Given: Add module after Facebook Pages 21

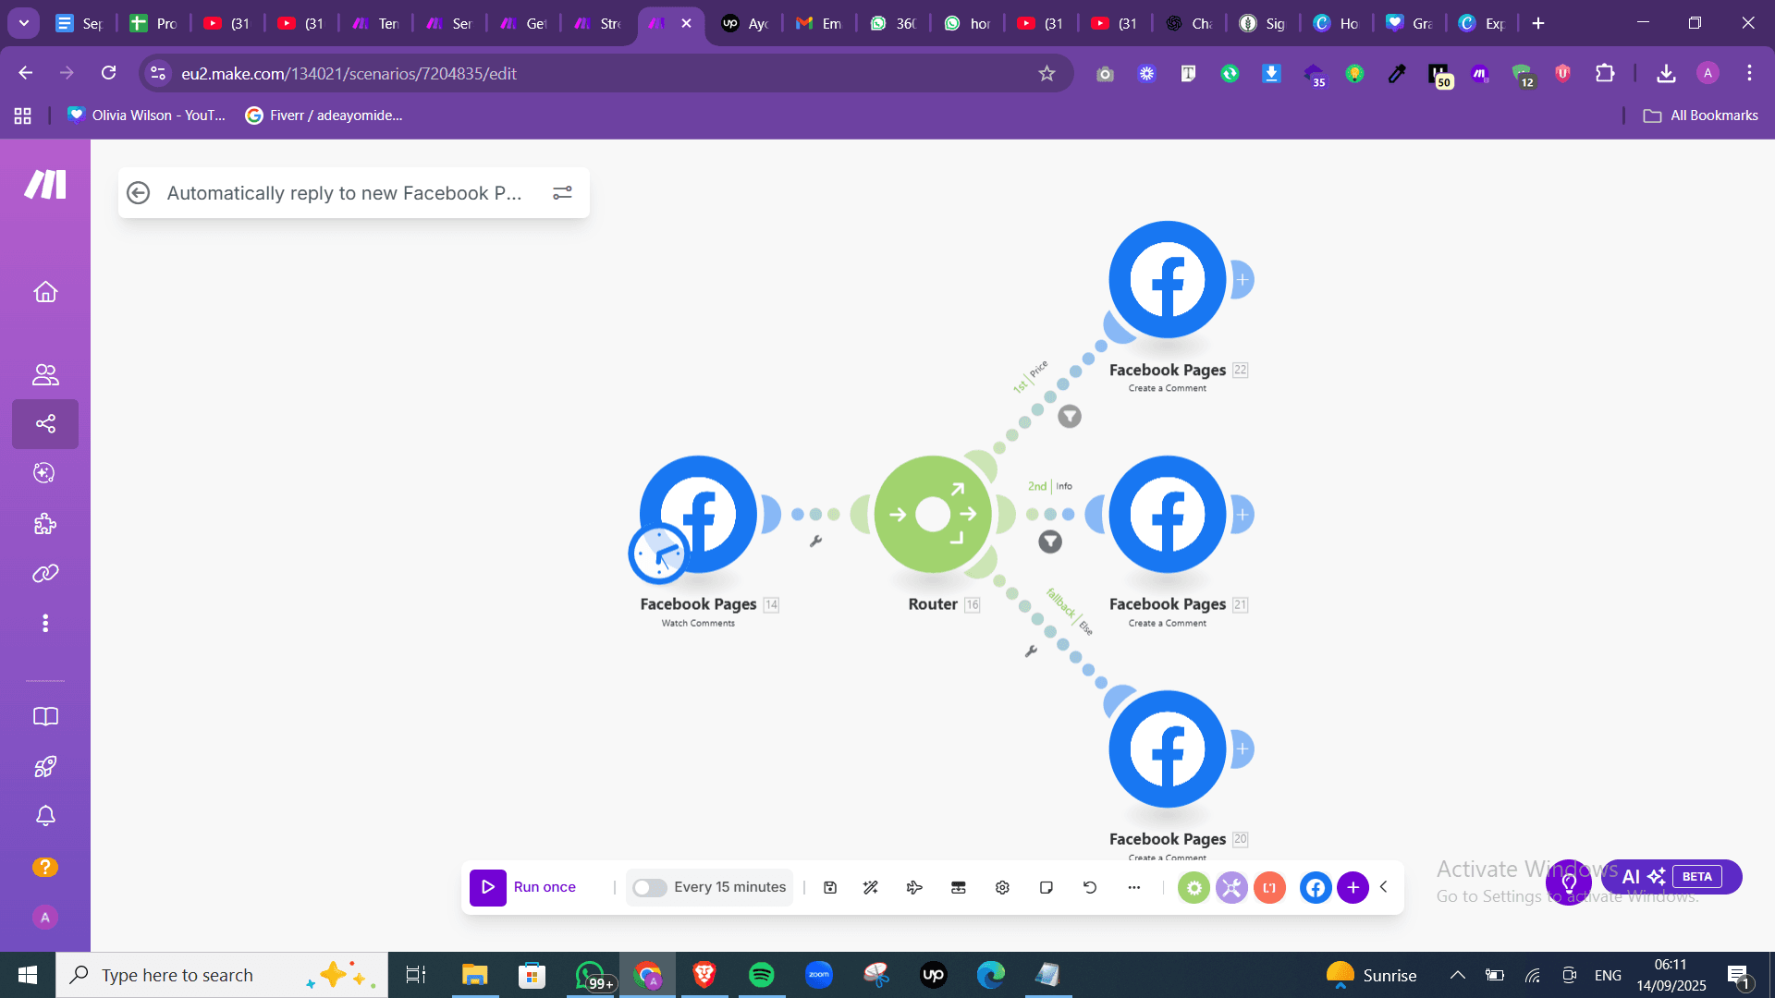Looking at the screenshot, I should [x=1242, y=515].
